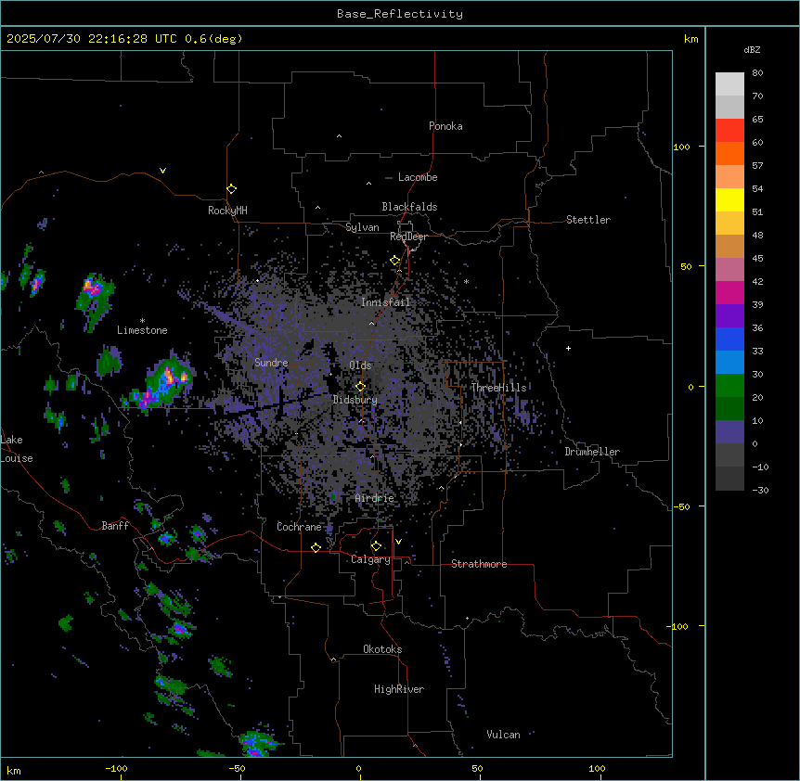800x781 pixels.
Task: Click the Base_Reflectivity title
Action: (400, 14)
